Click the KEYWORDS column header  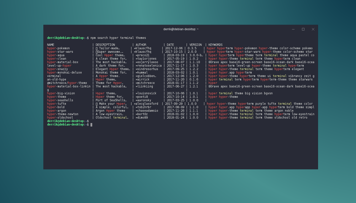click(215, 45)
